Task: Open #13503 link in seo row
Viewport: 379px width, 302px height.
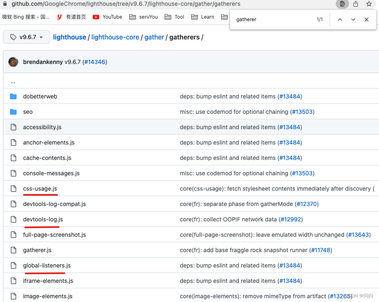Action: point(303,112)
